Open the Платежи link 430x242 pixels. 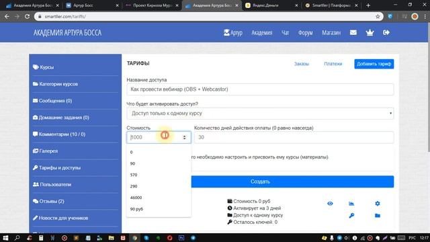(333, 64)
